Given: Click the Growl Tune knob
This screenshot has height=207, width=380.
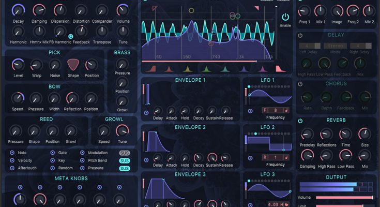Looking at the screenshot, I should pyautogui.click(x=122, y=130).
